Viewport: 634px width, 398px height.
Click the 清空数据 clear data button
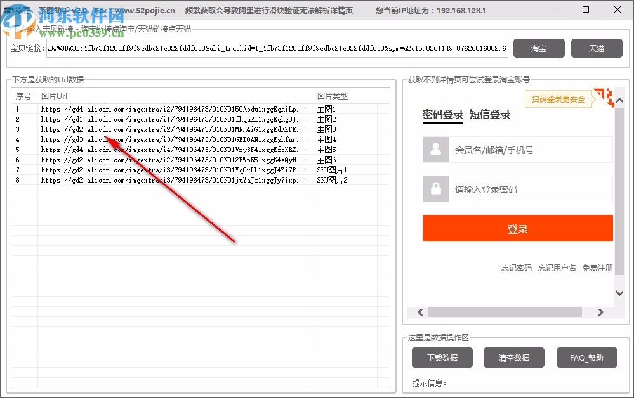click(x=514, y=357)
